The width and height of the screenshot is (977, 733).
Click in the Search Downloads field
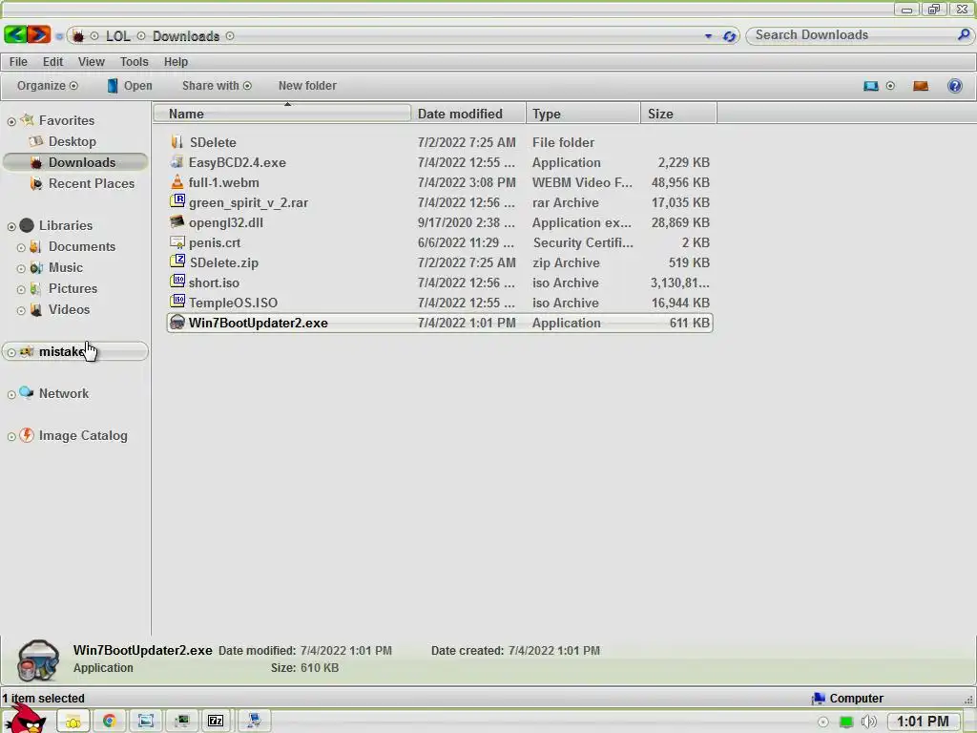[x=850, y=35]
